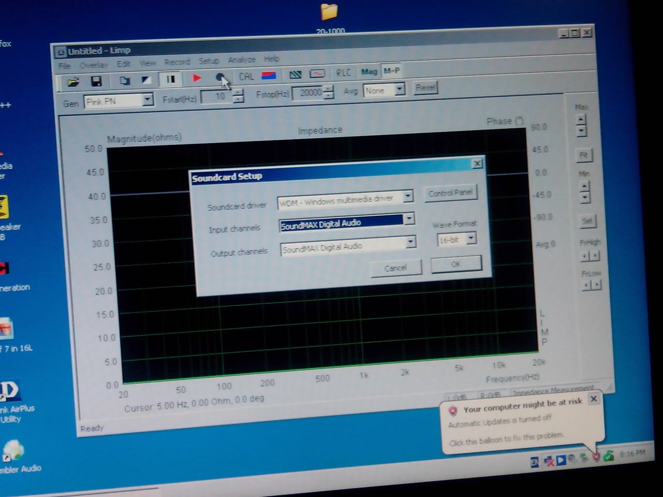
Task: Click the Pause generator button
Action: (x=170, y=79)
